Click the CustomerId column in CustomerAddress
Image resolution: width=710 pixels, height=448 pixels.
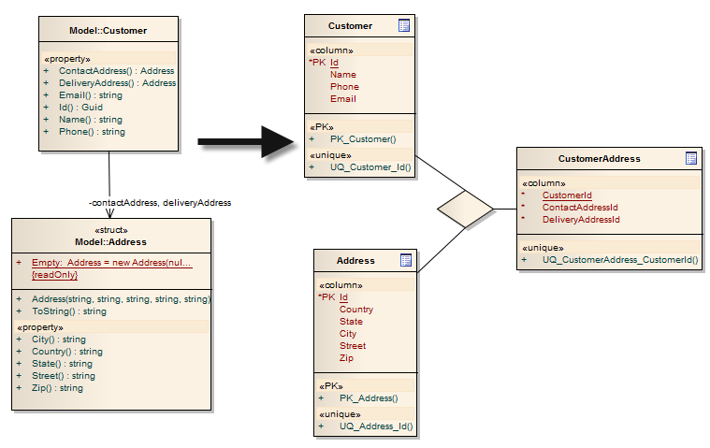[x=567, y=195]
